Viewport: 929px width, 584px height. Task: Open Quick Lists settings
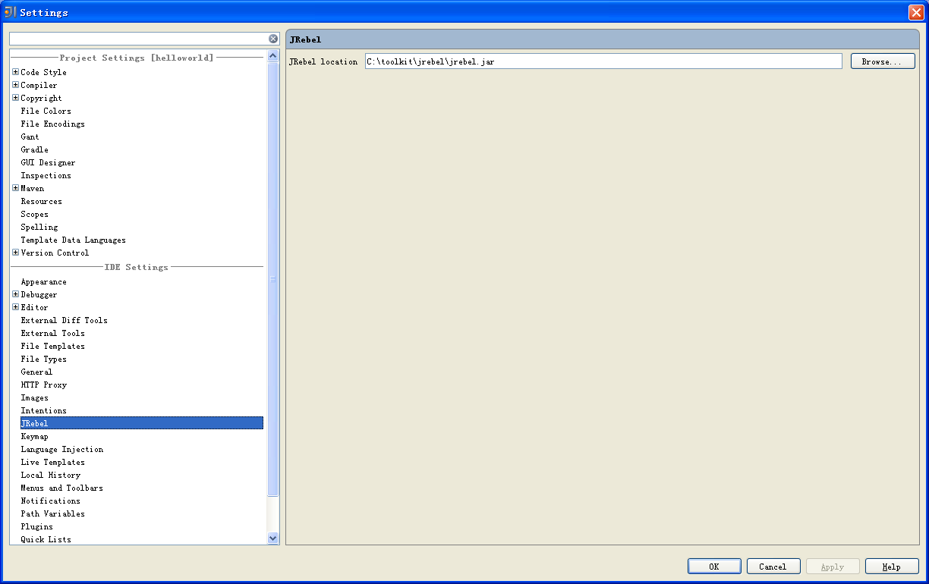click(46, 539)
